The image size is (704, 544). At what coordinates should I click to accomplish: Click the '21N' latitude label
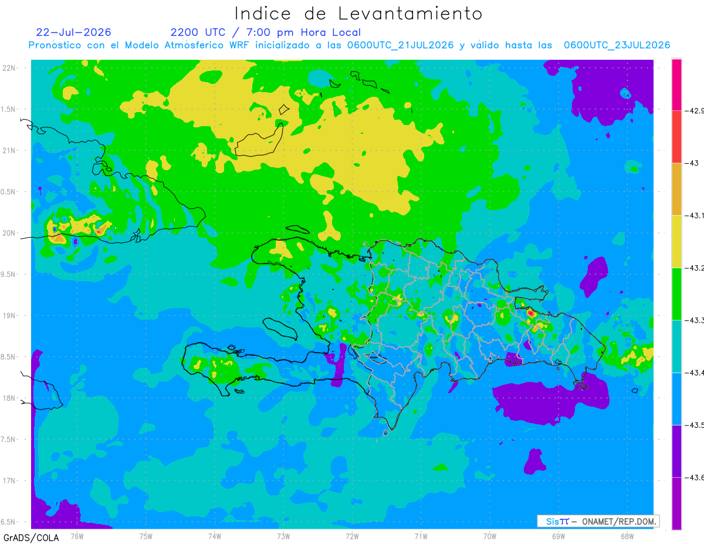click(10, 150)
